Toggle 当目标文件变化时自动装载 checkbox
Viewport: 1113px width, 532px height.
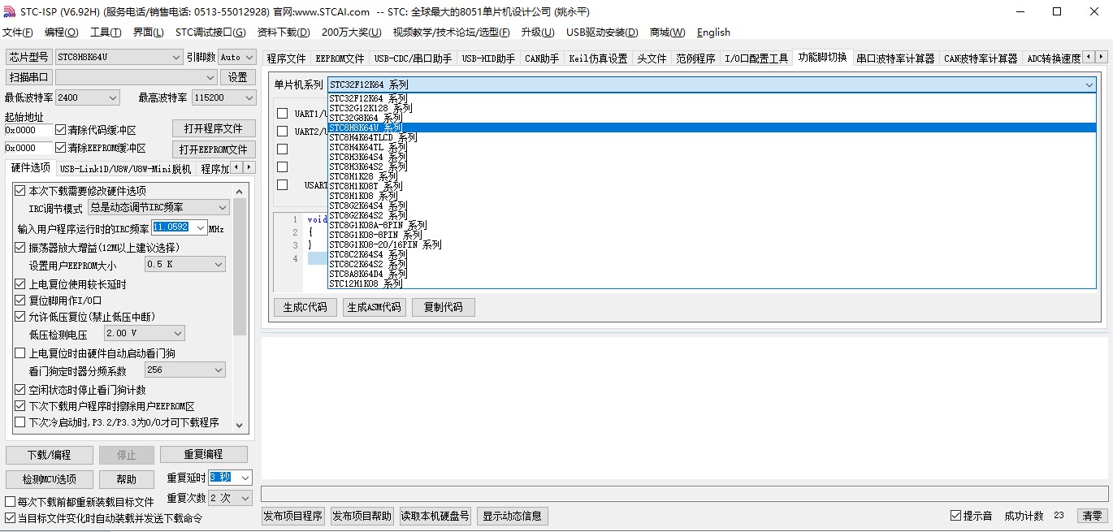(x=11, y=518)
